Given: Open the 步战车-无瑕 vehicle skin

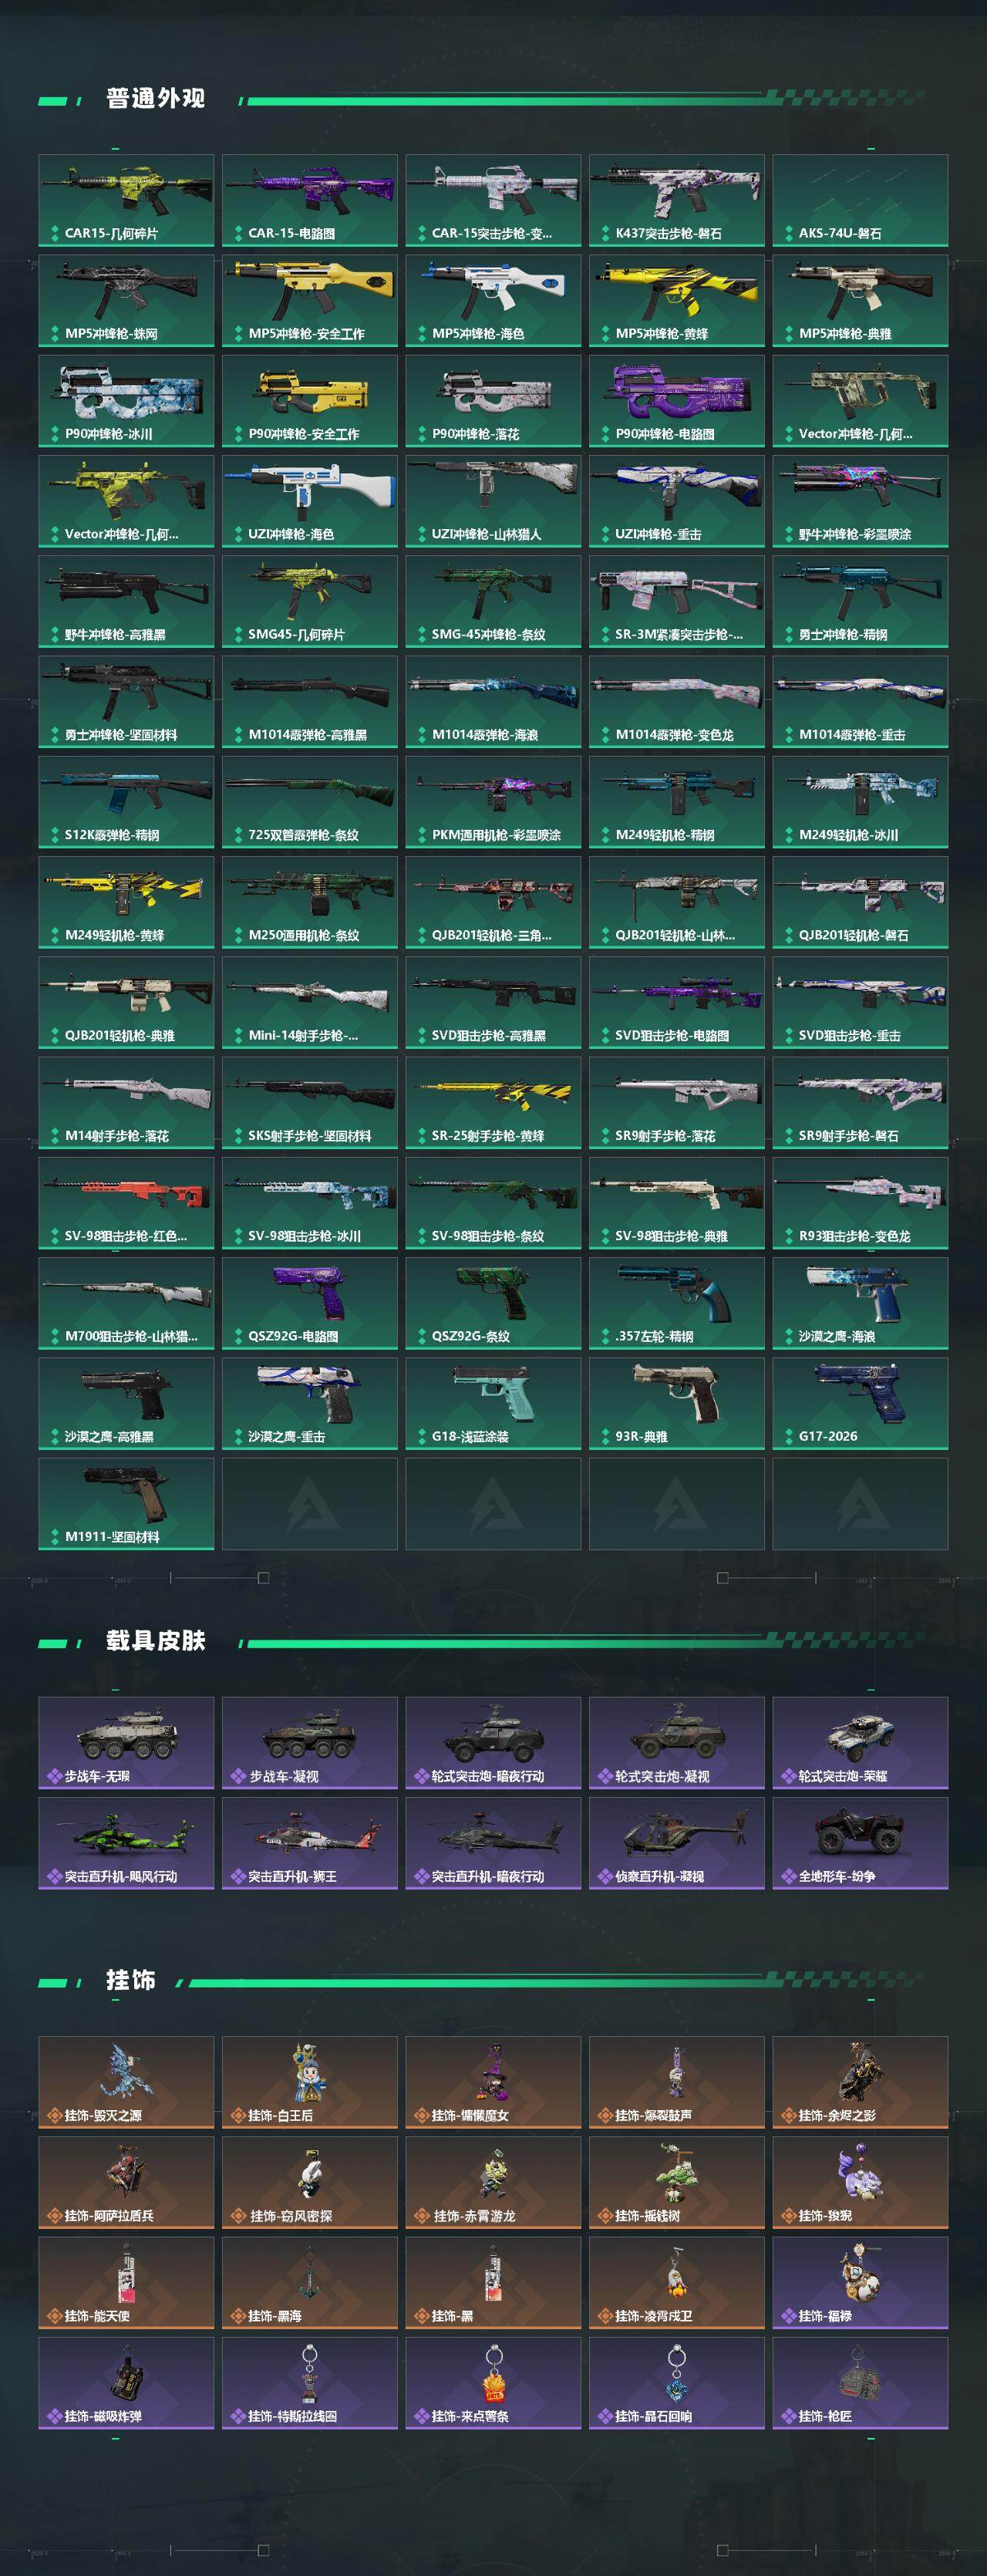Looking at the screenshot, I should pyautogui.click(x=126, y=1743).
